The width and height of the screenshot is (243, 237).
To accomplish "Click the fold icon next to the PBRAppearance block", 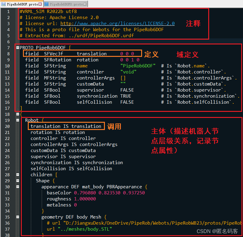I will coord(18,187).
